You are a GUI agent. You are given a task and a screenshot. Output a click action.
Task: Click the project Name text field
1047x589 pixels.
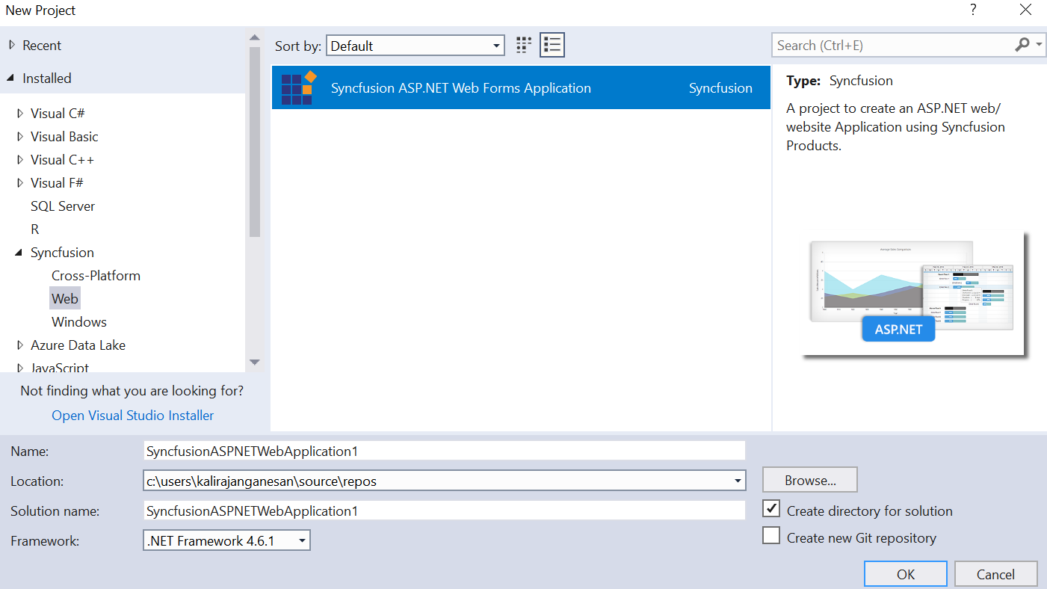445,451
